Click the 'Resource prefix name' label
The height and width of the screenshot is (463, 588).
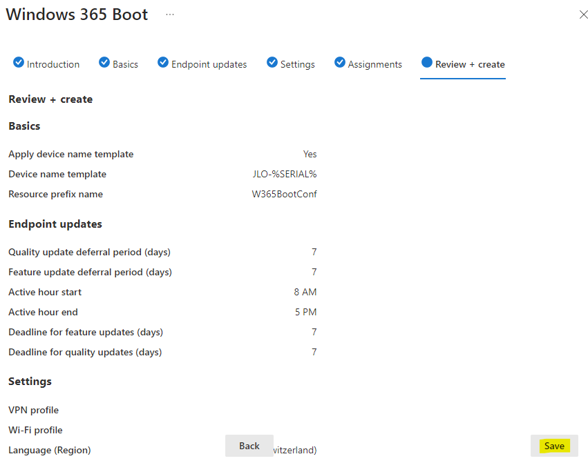pos(55,194)
